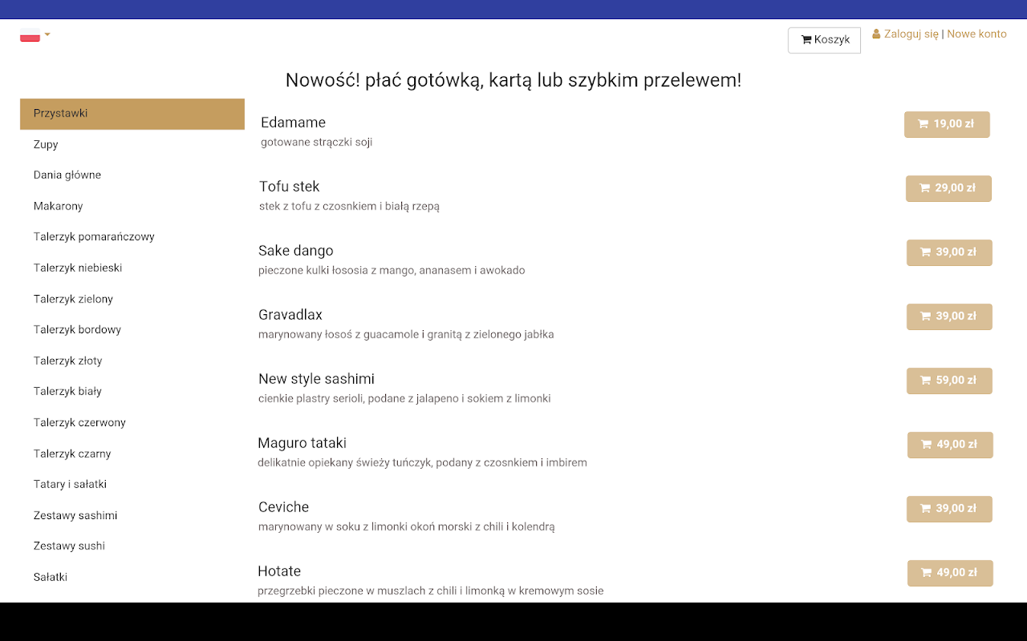The image size is (1027, 641).
Task: Open the Nowe konto registration link
Action: (976, 34)
